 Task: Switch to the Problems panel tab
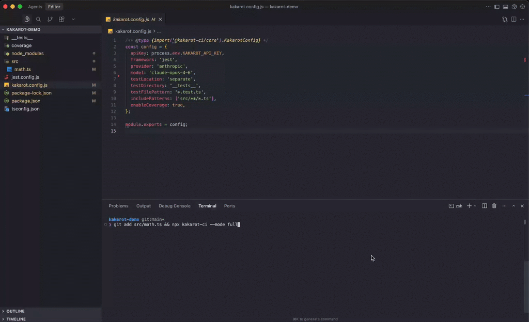[118, 206]
